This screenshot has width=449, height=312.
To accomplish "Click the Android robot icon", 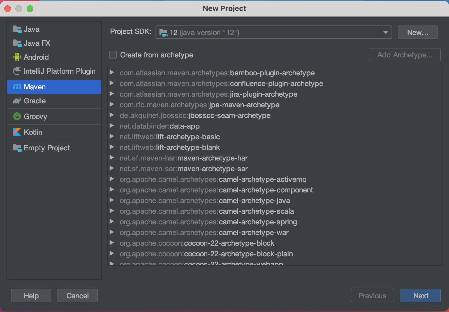I will pos(17,57).
